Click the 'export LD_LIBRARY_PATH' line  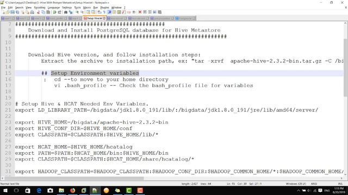[166, 110]
